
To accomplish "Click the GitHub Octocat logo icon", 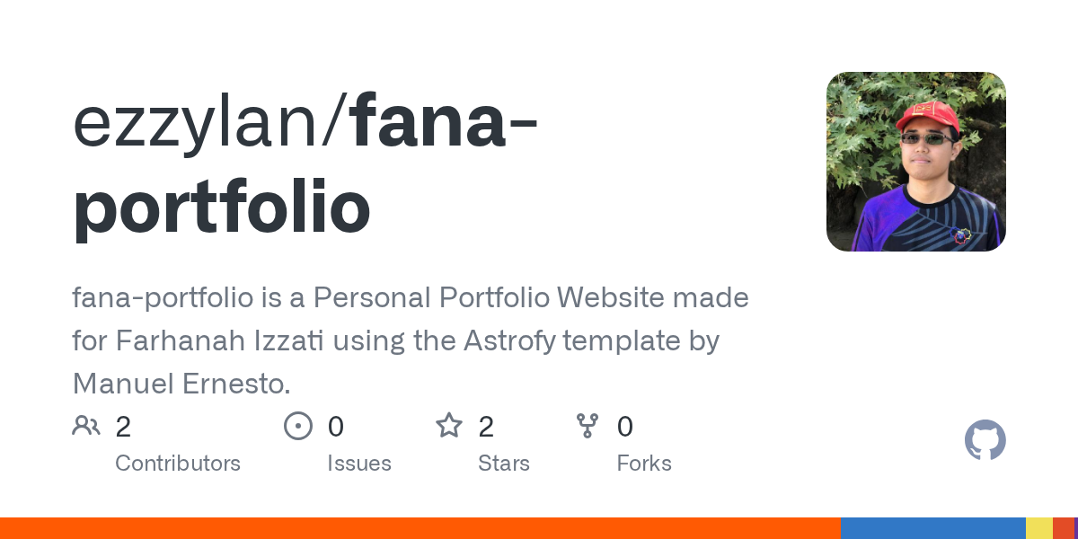I will click(985, 441).
